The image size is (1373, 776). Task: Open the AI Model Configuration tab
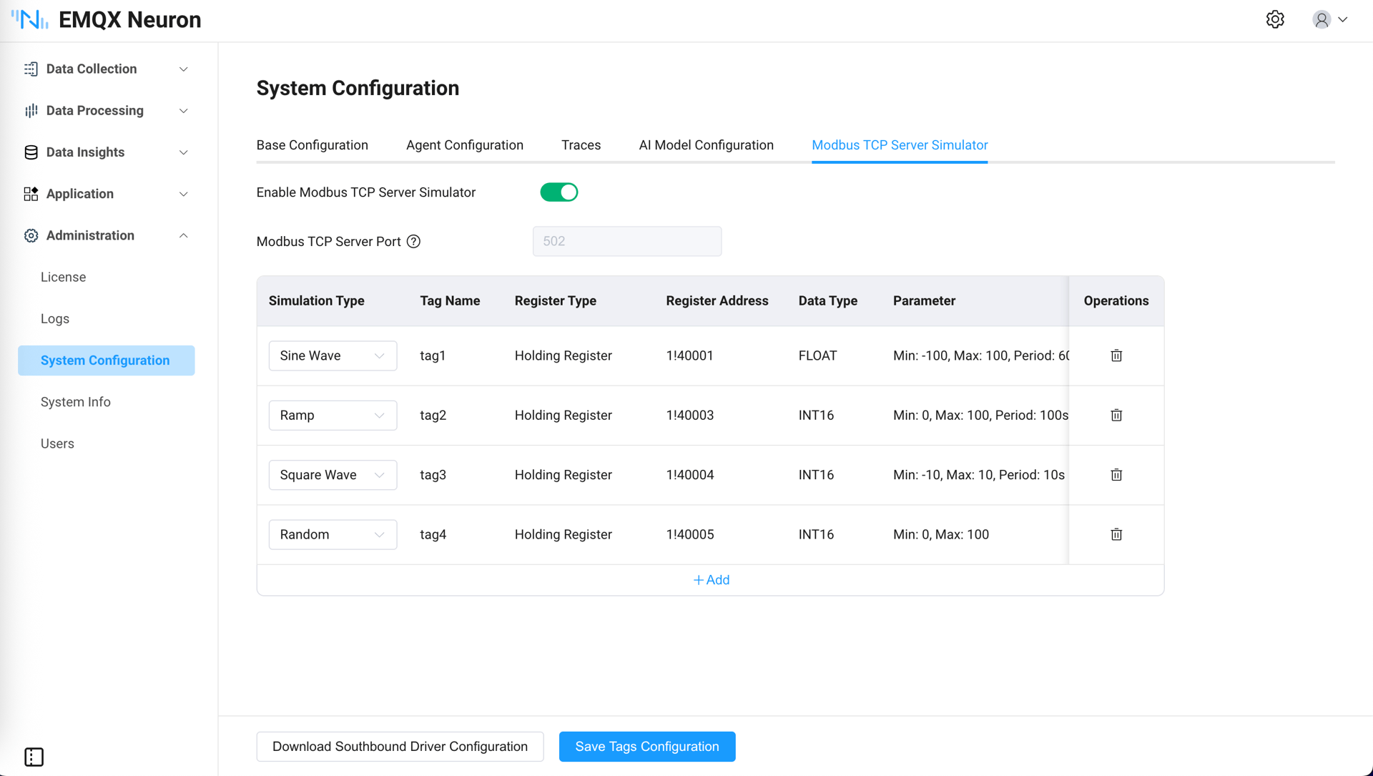click(x=706, y=145)
